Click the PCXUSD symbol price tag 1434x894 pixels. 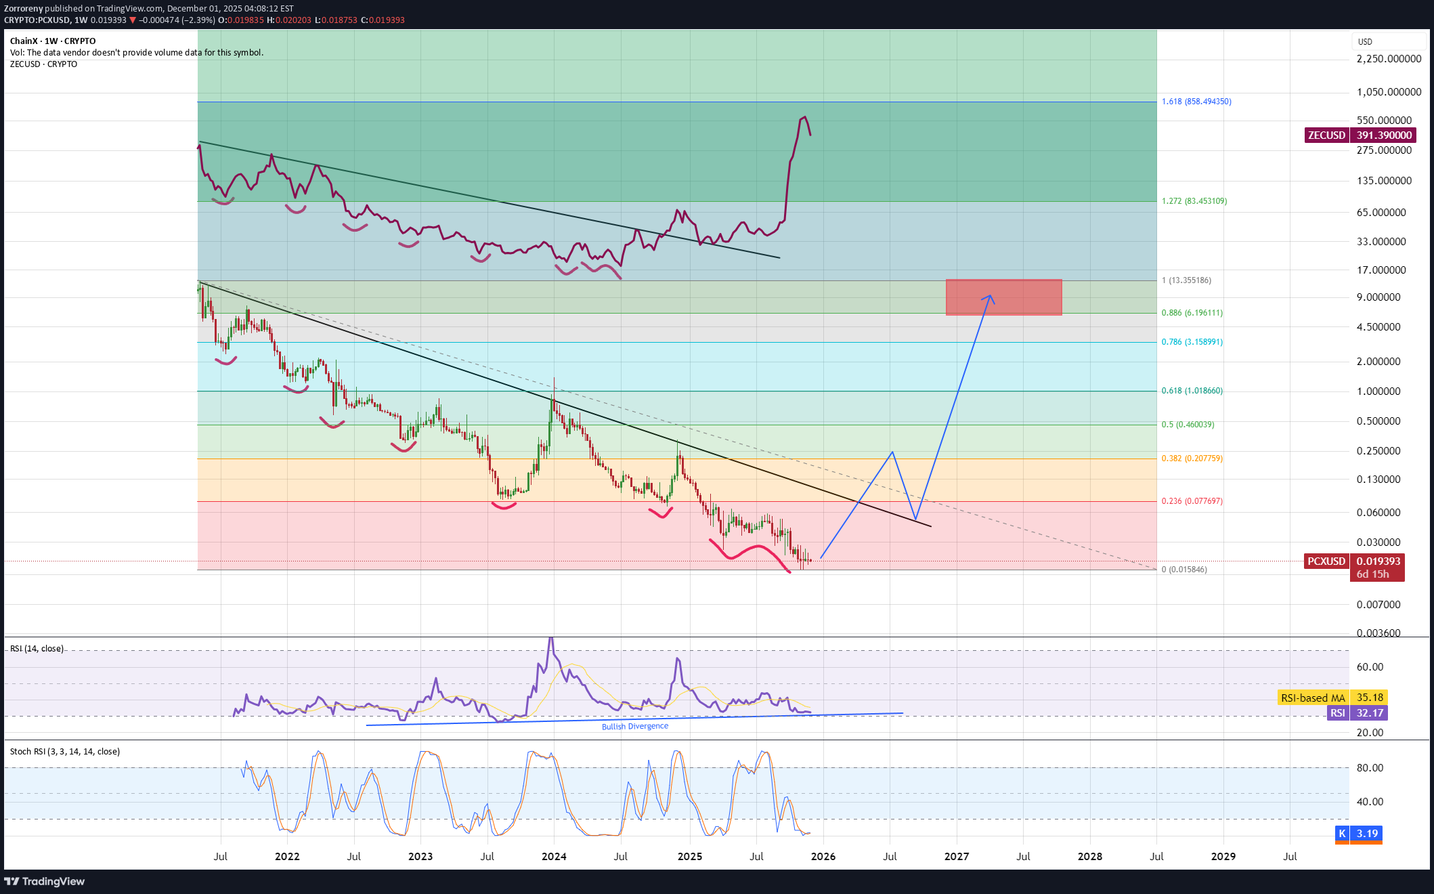[1326, 561]
